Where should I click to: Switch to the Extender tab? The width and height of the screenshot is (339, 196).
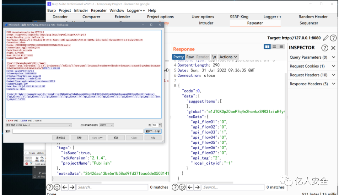click(122, 17)
